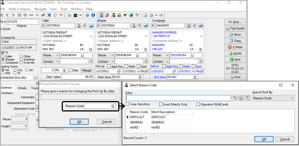
Task: Click the Mileage button
Action: click(x=87, y=71)
